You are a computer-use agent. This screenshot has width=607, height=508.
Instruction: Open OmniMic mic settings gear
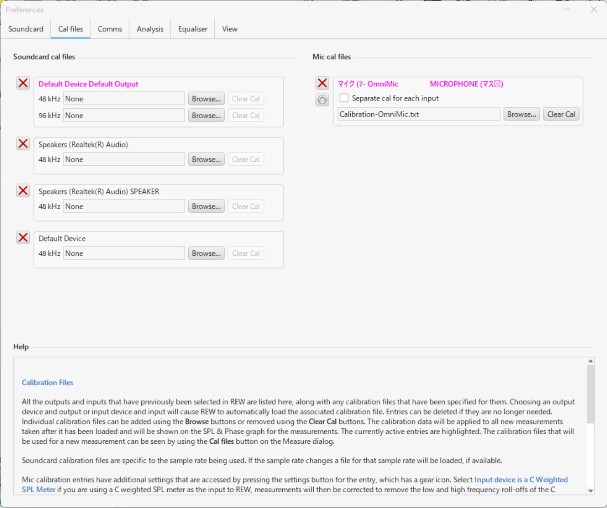tap(322, 100)
